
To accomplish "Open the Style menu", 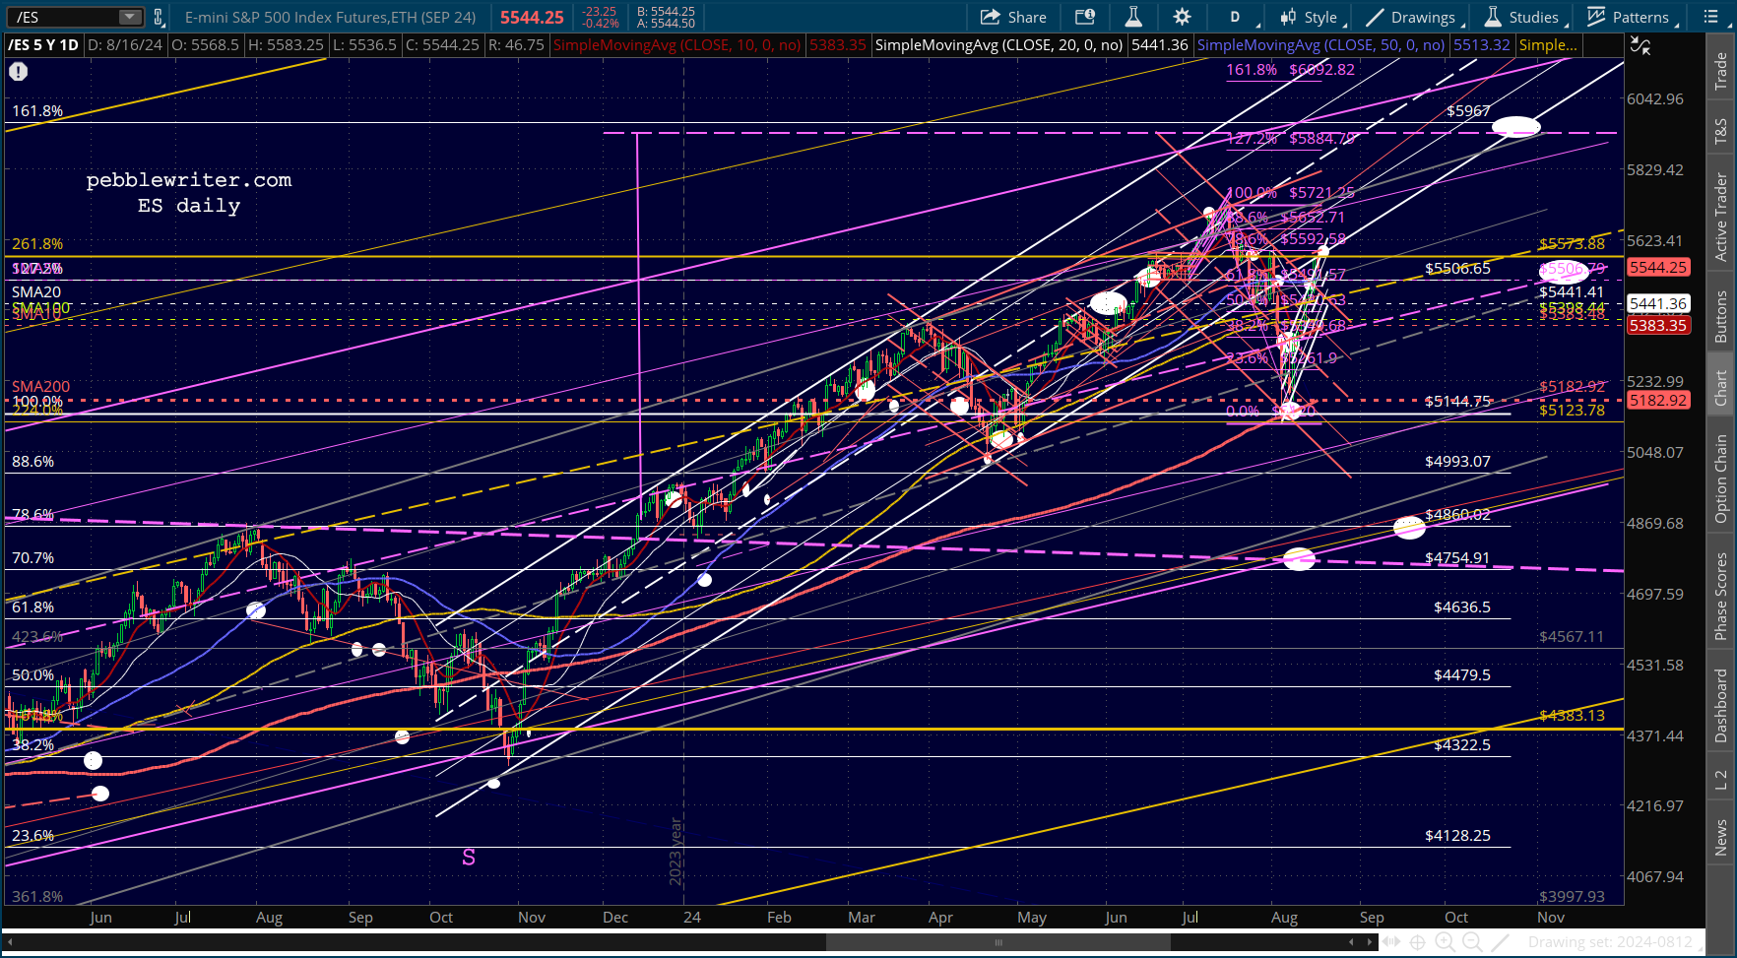I will point(1309,17).
